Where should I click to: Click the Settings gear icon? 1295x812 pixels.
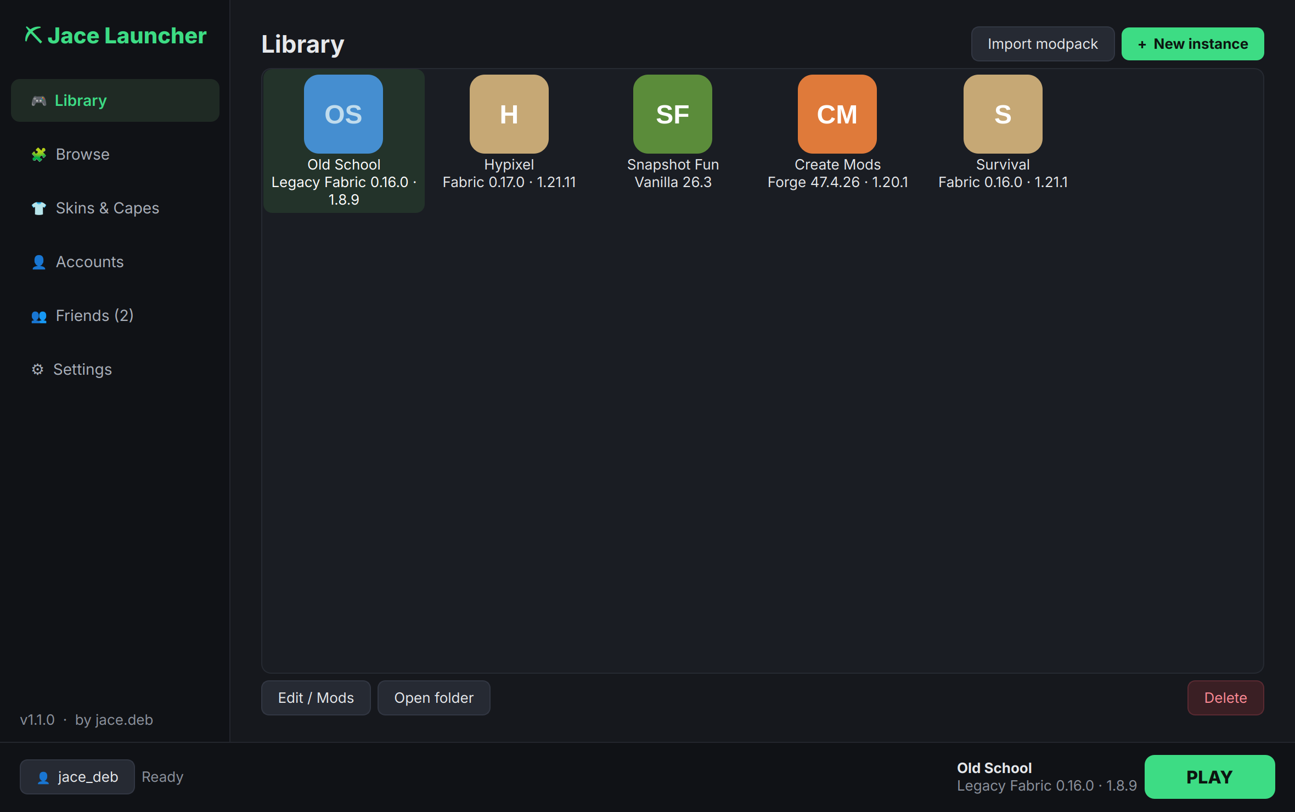(37, 369)
